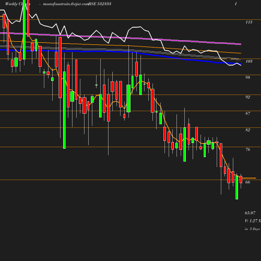Click the munafasutra website watermark text

pos(66,4)
